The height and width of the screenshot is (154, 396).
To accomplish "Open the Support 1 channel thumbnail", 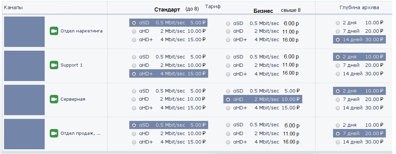I will [x=24, y=66].
